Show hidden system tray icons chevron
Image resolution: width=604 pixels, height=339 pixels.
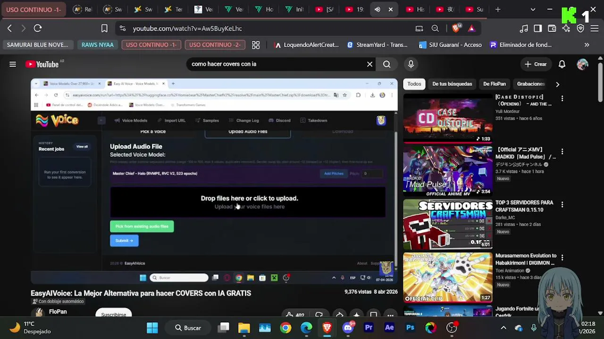(503, 328)
